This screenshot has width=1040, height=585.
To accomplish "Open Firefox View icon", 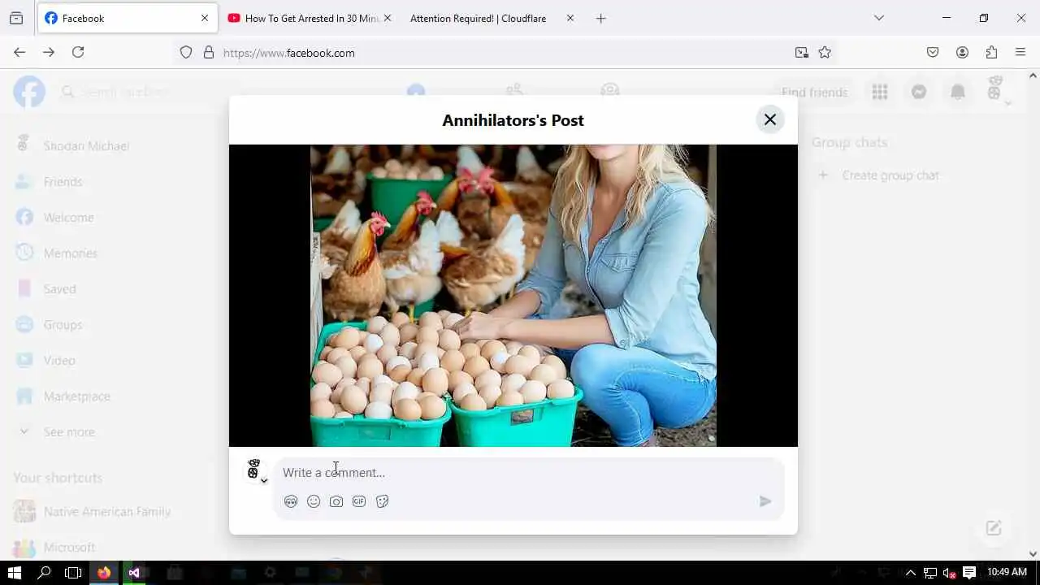I will pyautogui.click(x=16, y=18).
